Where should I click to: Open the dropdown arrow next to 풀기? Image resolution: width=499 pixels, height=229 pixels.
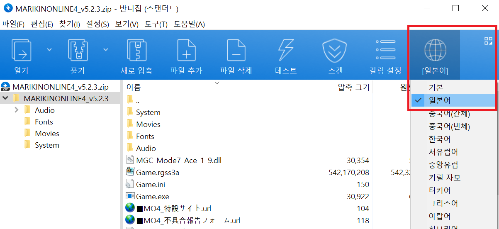pos(105,50)
